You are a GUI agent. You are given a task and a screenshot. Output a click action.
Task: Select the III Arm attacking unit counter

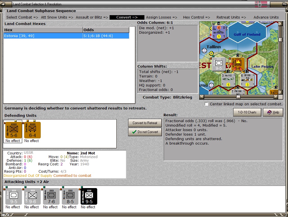click(x=13, y=196)
